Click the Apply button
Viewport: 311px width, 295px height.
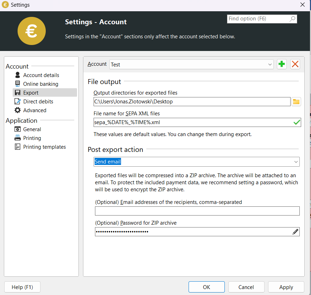[x=286, y=287]
